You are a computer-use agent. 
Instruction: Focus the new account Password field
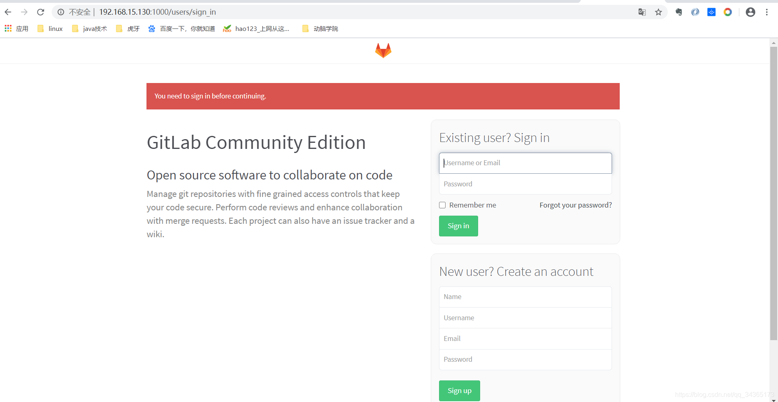[525, 360]
